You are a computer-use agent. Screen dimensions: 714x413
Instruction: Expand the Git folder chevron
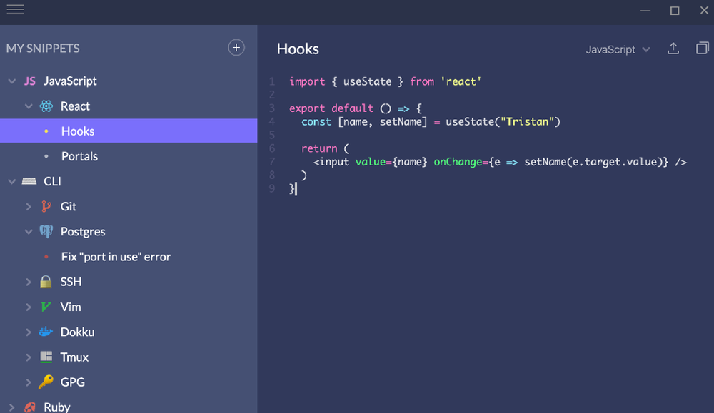[x=29, y=207]
